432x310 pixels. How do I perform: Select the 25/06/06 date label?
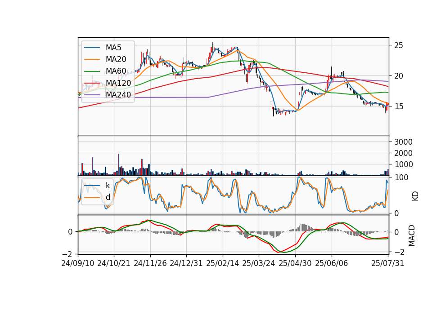pyautogui.click(x=332, y=263)
